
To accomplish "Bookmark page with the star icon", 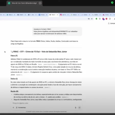I will point(92,19).
